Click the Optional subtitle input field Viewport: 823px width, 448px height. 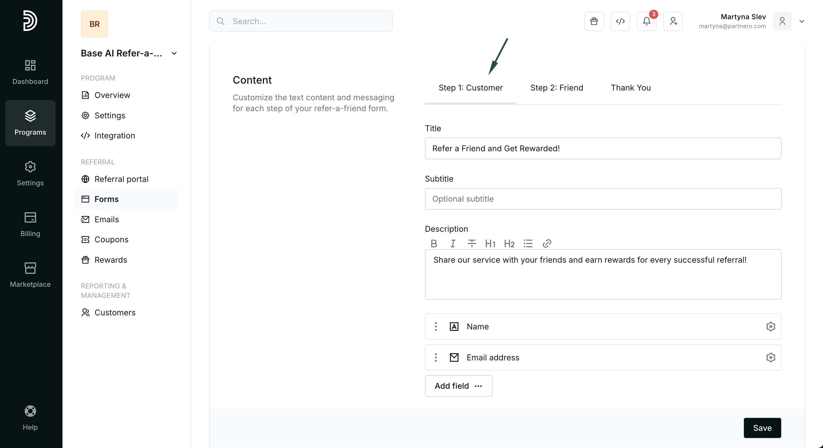point(603,199)
